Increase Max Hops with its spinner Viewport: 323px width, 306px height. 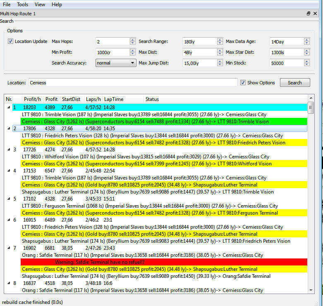(133, 40)
